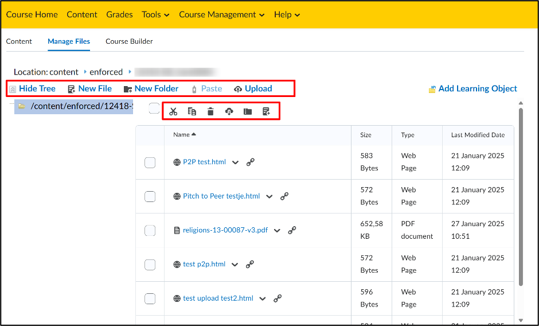Click the link icon beside religions-13-00087-v3.pdf
Screen dimensions: 539x326
coord(292,230)
